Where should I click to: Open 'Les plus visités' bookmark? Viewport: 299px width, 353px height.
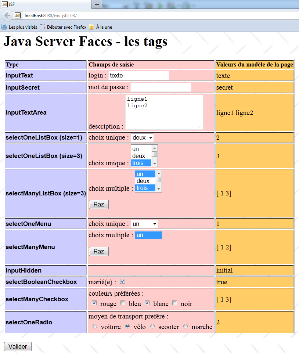click(x=19, y=27)
